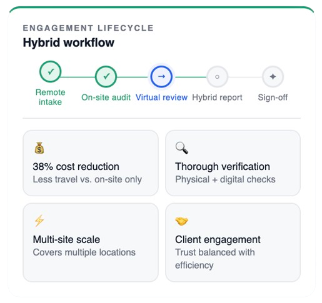The height and width of the screenshot is (303, 322).
Task: Select the Hybrid report label
Action: pos(217,97)
